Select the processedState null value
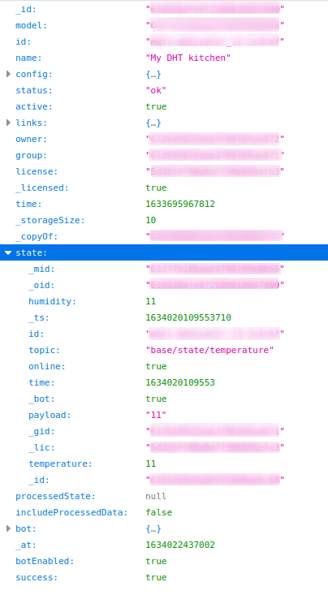 point(156,496)
